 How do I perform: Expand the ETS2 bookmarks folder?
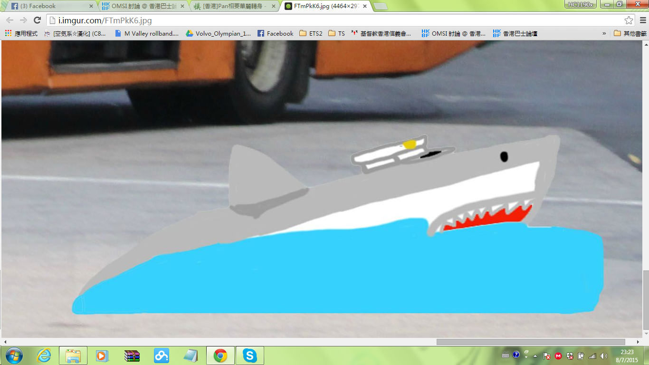(x=311, y=34)
